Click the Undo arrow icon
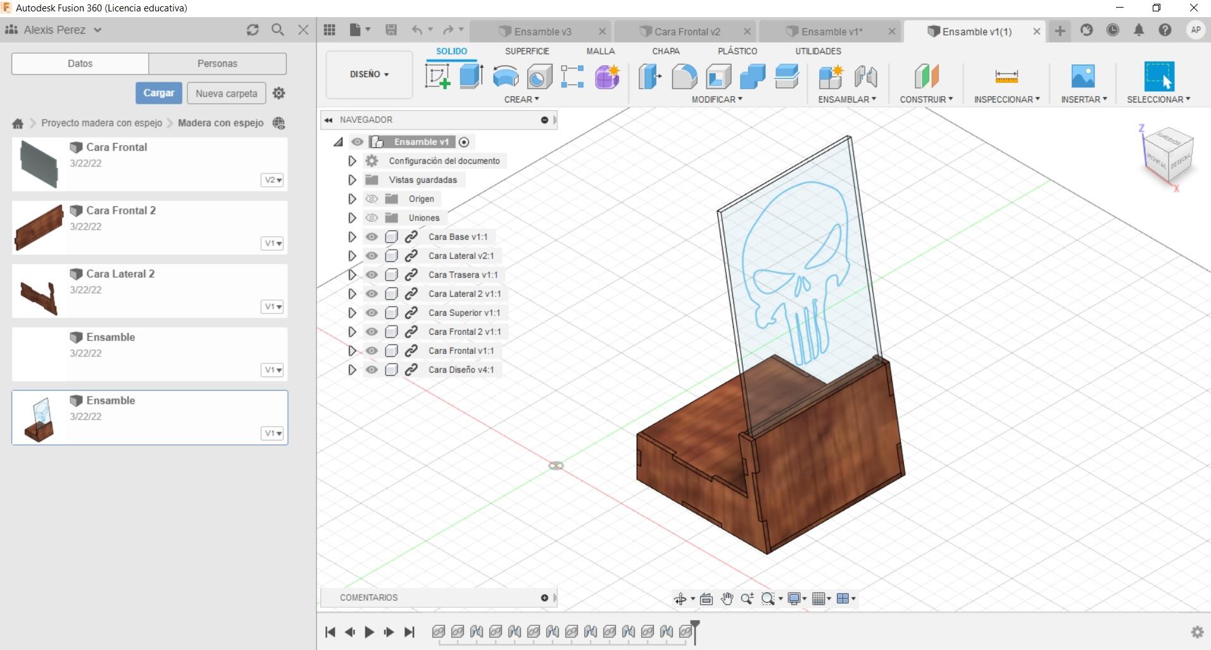Screen dimensions: 1211x650 click(x=417, y=30)
